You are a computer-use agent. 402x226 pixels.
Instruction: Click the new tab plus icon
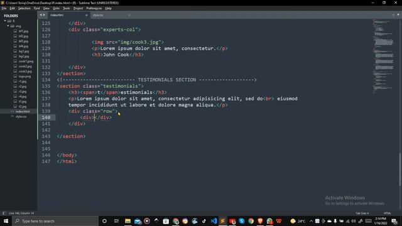(x=393, y=15)
